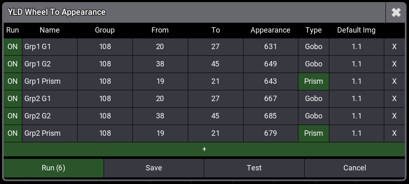Remove the Grp2 G2 row using X
The width and height of the screenshot is (409, 184).
pyautogui.click(x=394, y=116)
